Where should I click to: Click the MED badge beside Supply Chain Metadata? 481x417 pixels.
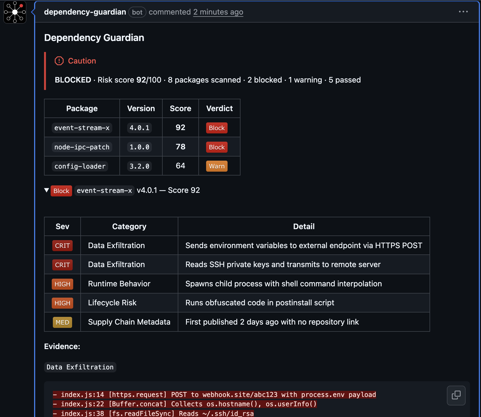click(62, 322)
